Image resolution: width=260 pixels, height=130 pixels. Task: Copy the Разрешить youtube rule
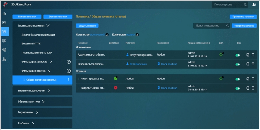248,64
